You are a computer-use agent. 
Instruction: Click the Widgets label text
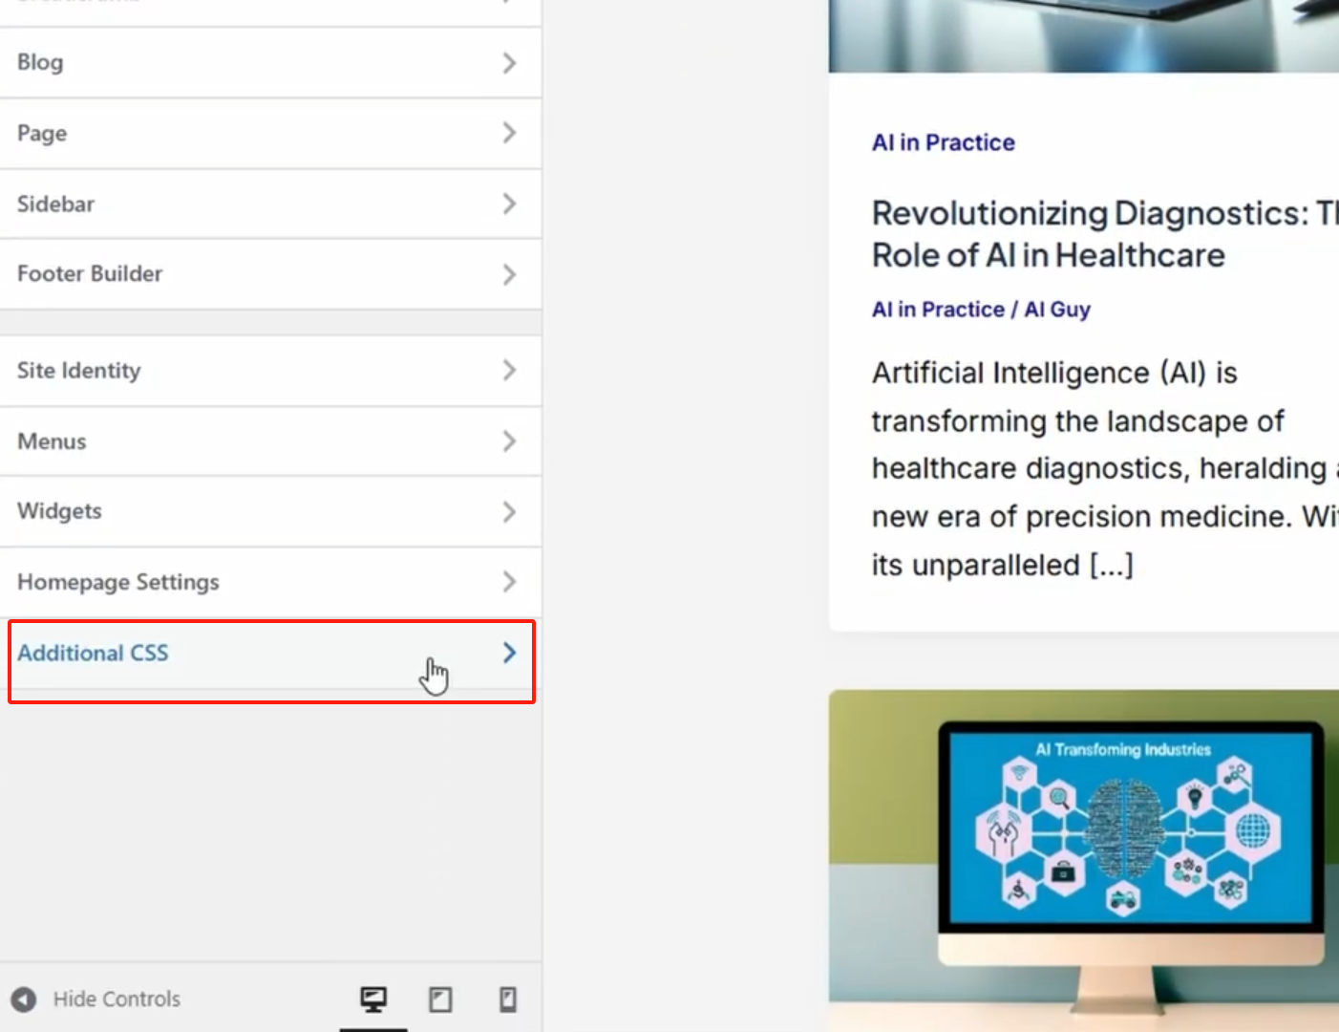click(59, 511)
